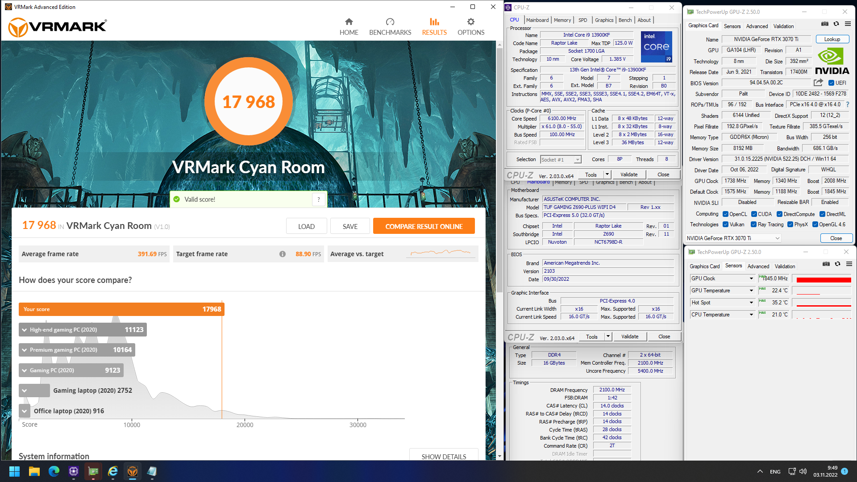Image resolution: width=857 pixels, height=482 pixels.
Task: Expand High-end gaming PC (2020) row
Action: pos(24,330)
